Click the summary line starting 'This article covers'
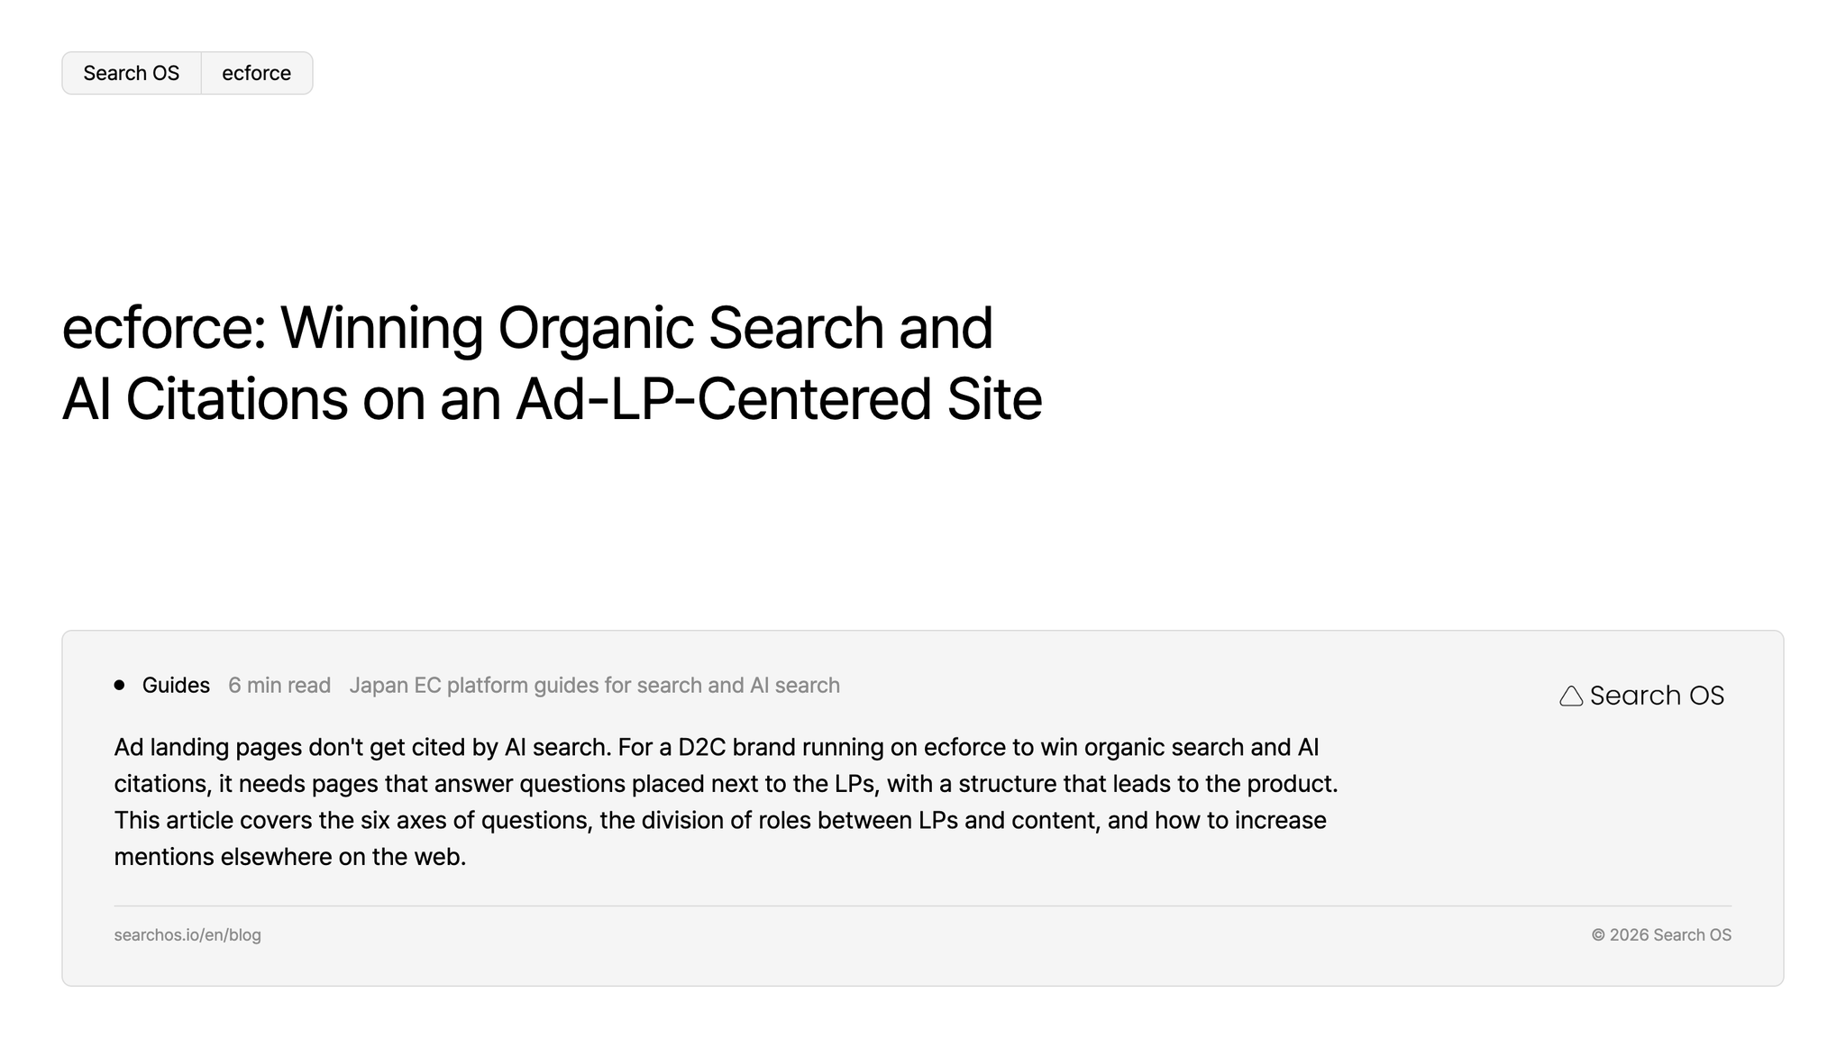Viewport: 1846px width, 1038px height. point(720,821)
